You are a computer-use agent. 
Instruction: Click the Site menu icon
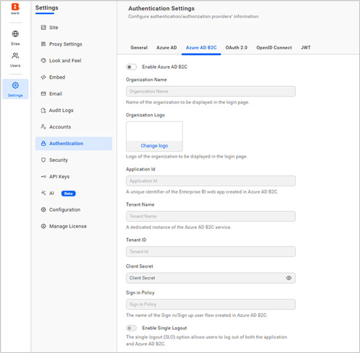point(44,28)
